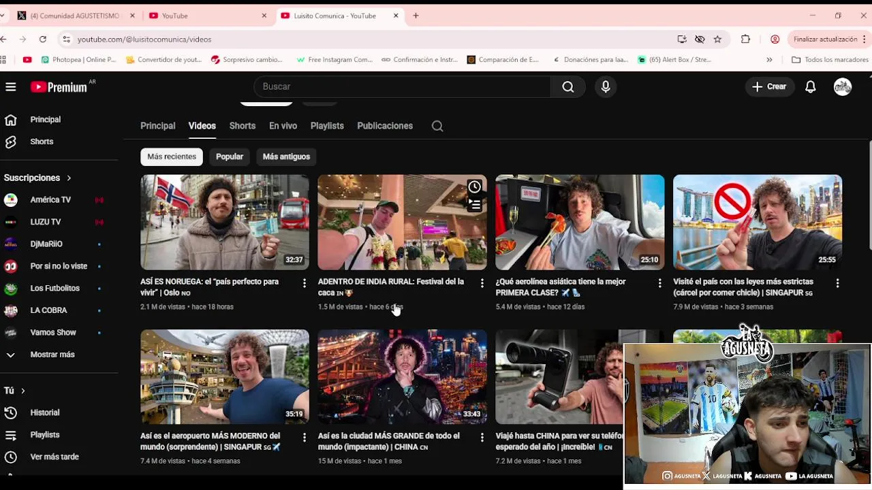
Task: Switch to the channel Principal tab
Action: click(x=157, y=126)
